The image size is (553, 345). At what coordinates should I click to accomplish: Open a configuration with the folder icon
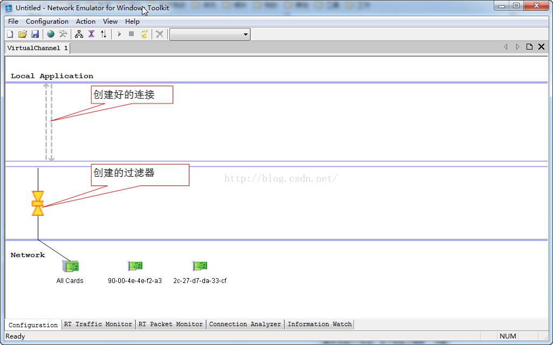click(x=23, y=34)
